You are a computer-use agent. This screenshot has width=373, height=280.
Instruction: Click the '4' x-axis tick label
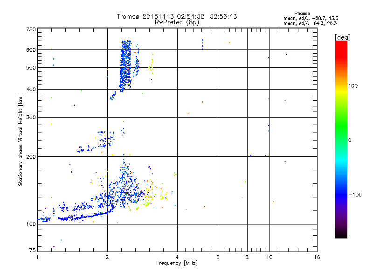[x=177, y=257]
